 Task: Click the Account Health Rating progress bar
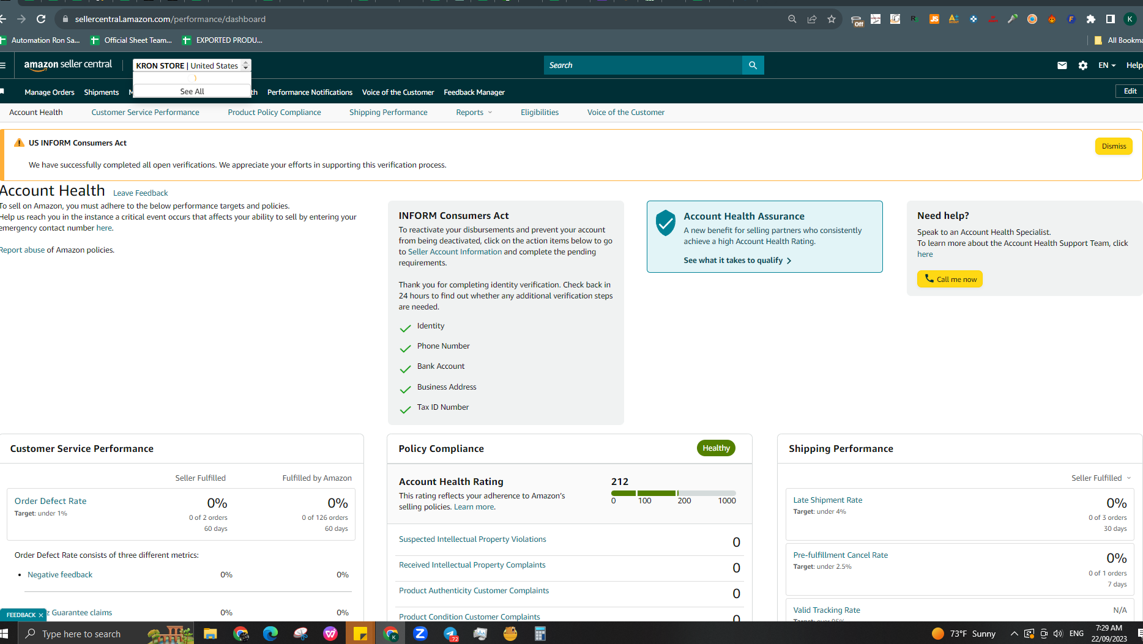pos(673,493)
